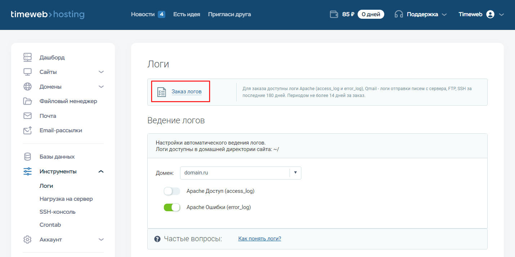Screen dimensions: 515x257
Task: Click the Почта envelope icon
Action: 28,116
